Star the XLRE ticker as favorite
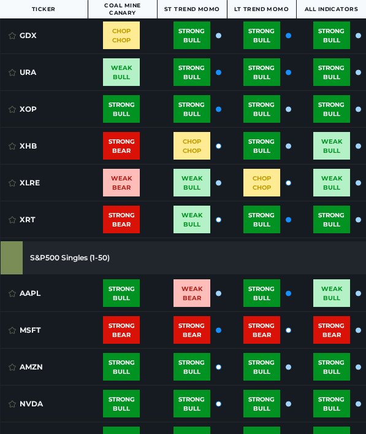This screenshot has width=366, height=434. (x=12, y=183)
